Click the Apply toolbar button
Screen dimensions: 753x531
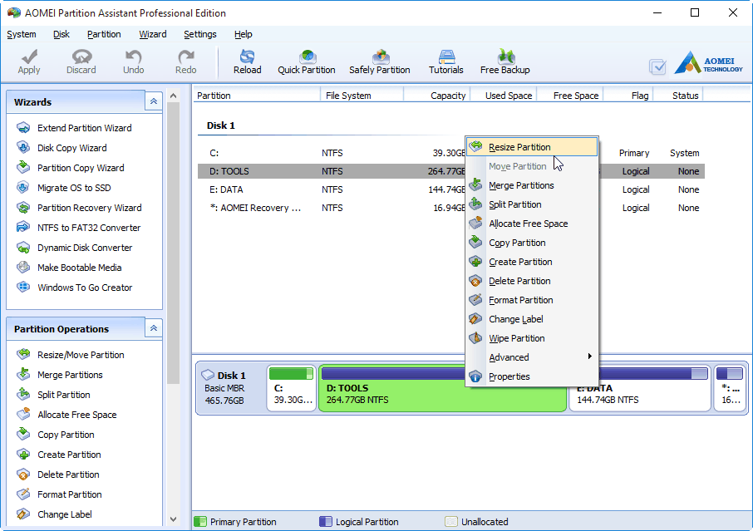click(x=29, y=61)
